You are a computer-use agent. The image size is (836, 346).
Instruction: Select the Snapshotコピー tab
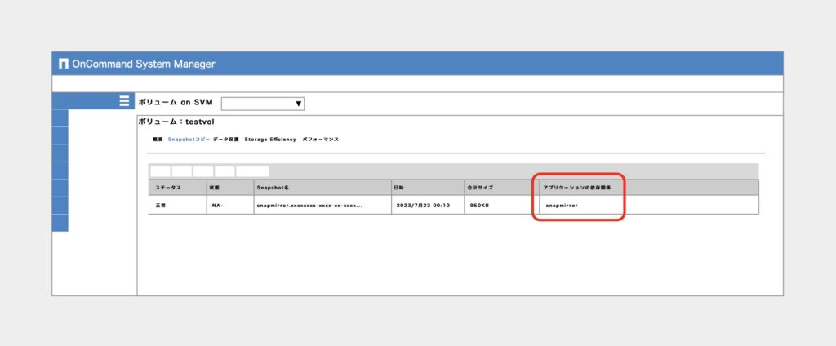point(189,140)
